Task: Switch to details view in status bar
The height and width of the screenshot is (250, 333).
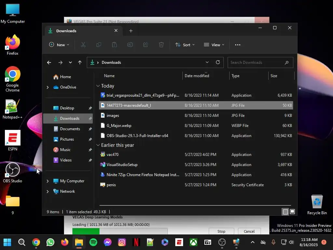Action: (286, 212)
